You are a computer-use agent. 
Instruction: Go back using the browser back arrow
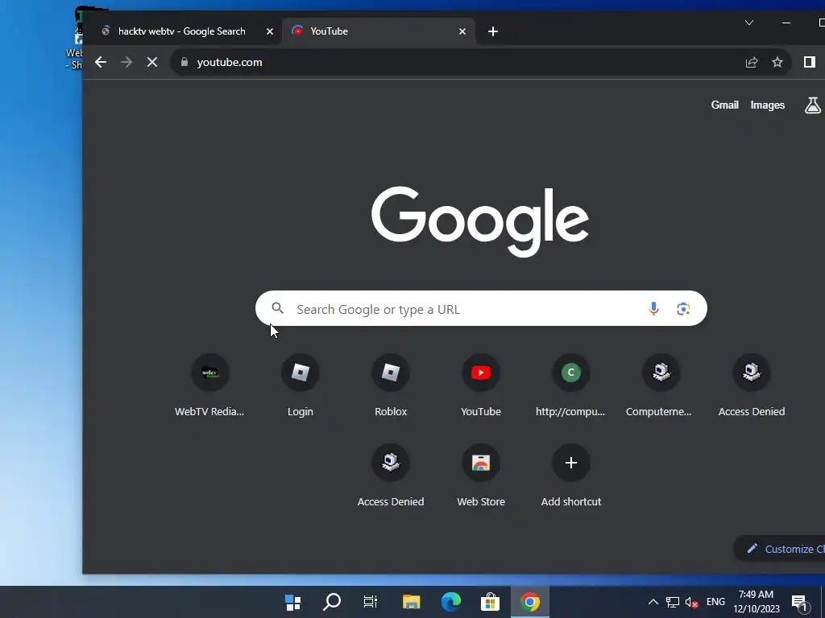point(101,62)
